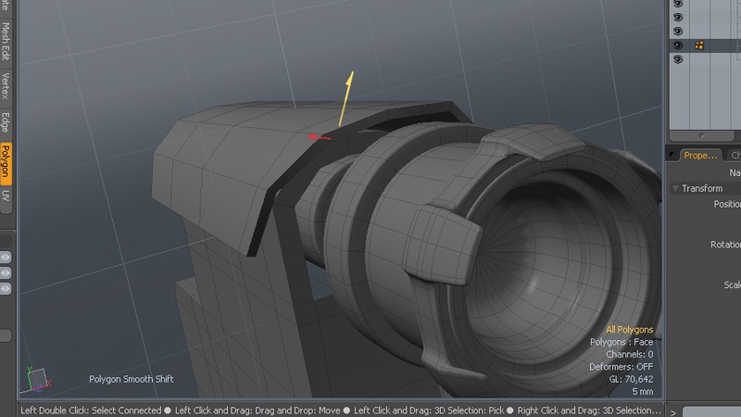Click the command prompt arrow in status bar
Screen dimensions: 741x417
672,411
